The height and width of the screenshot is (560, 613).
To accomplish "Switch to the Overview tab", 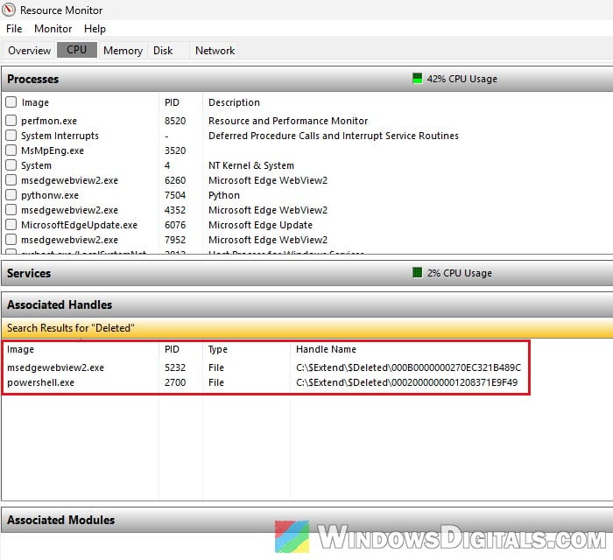I will pos(29,51).
